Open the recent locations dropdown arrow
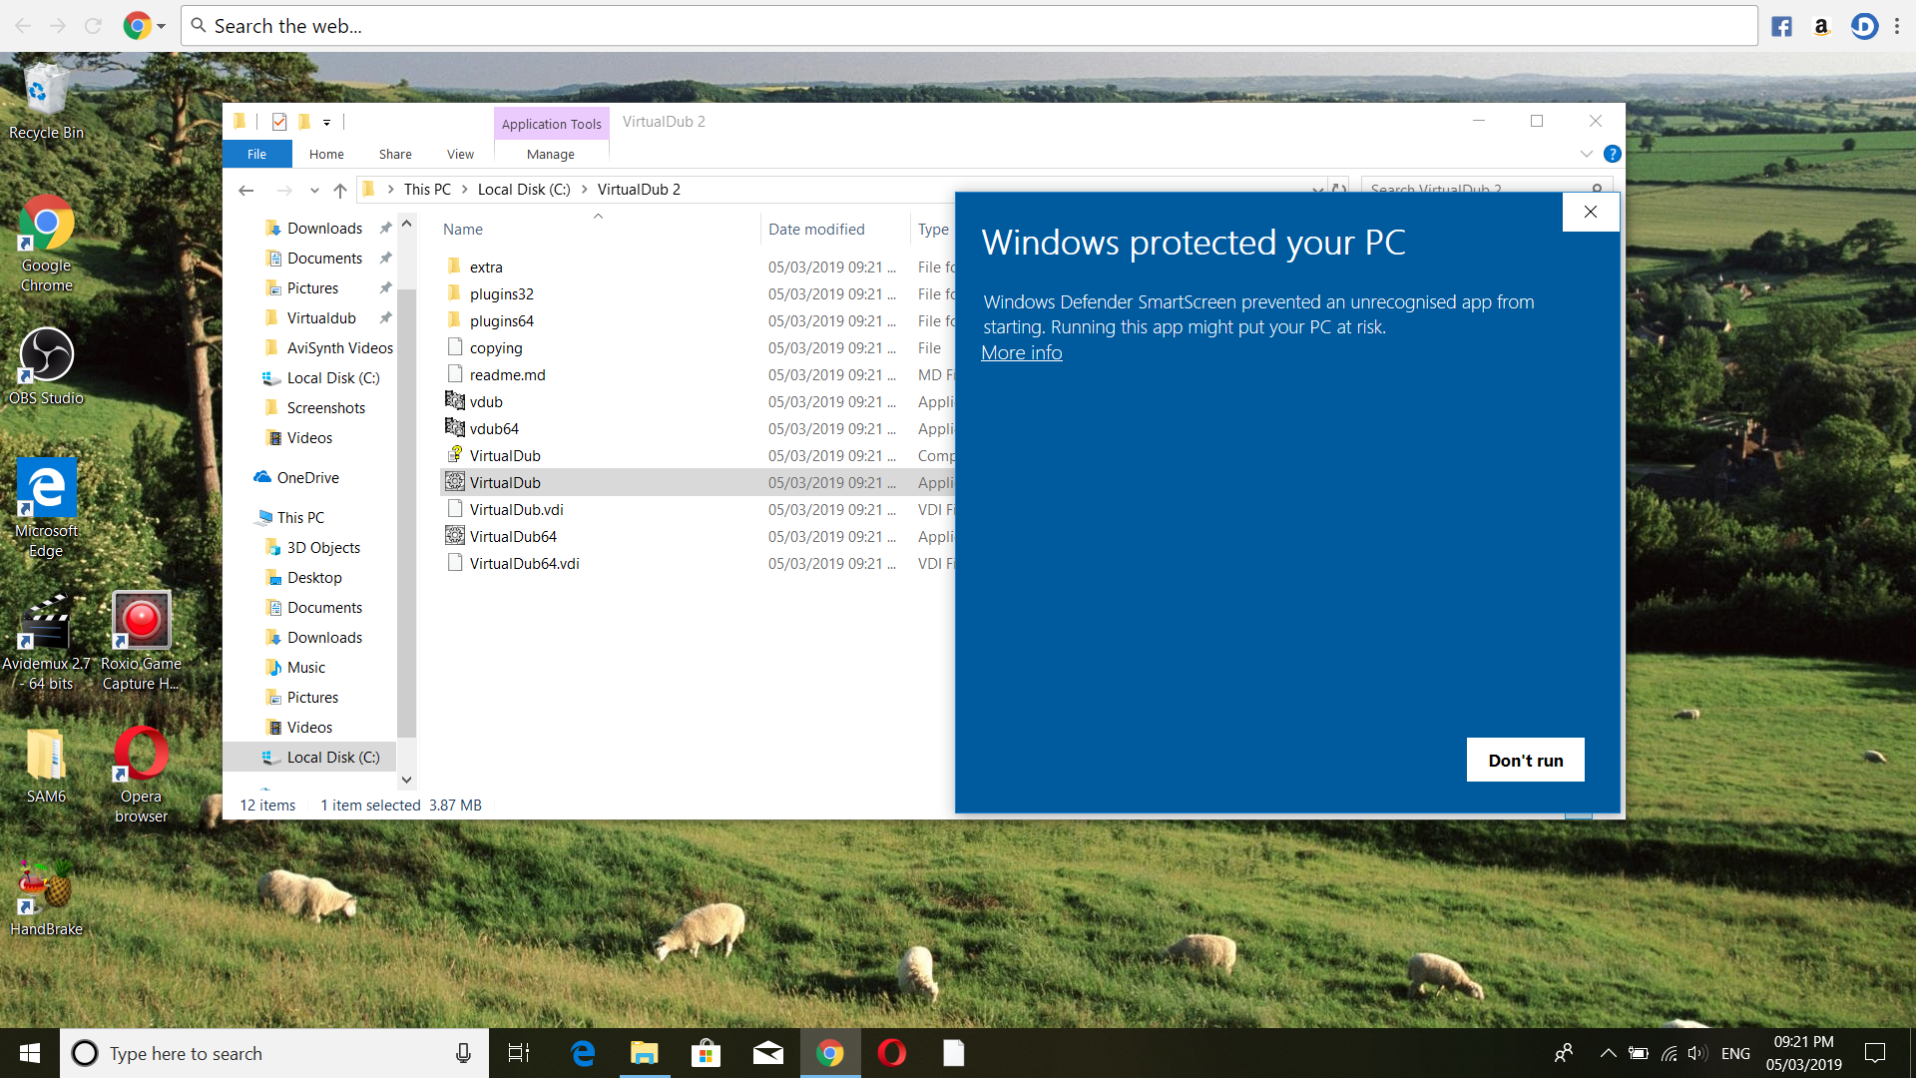 tap(314, 190)
